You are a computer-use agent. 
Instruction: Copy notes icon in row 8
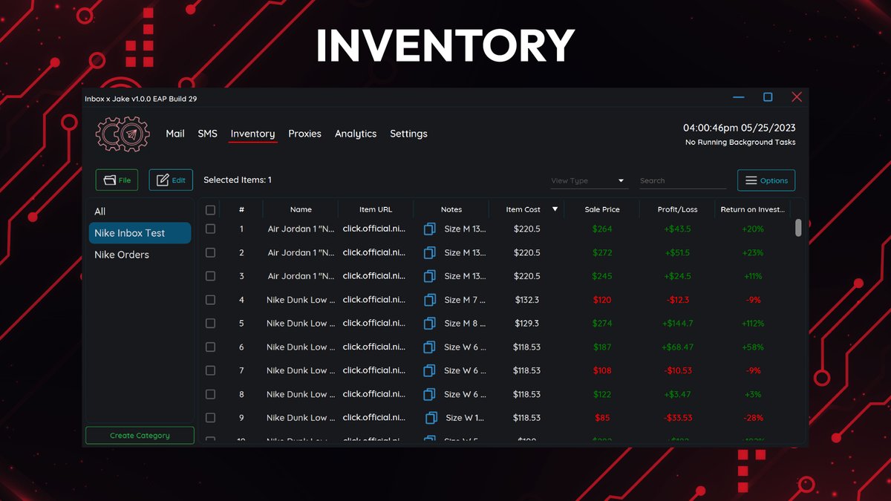point(429,394)
